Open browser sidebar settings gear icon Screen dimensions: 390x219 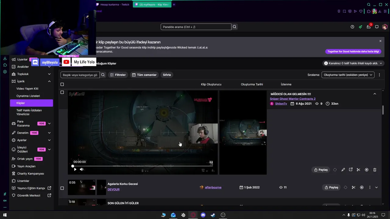(x=5, y=72)
